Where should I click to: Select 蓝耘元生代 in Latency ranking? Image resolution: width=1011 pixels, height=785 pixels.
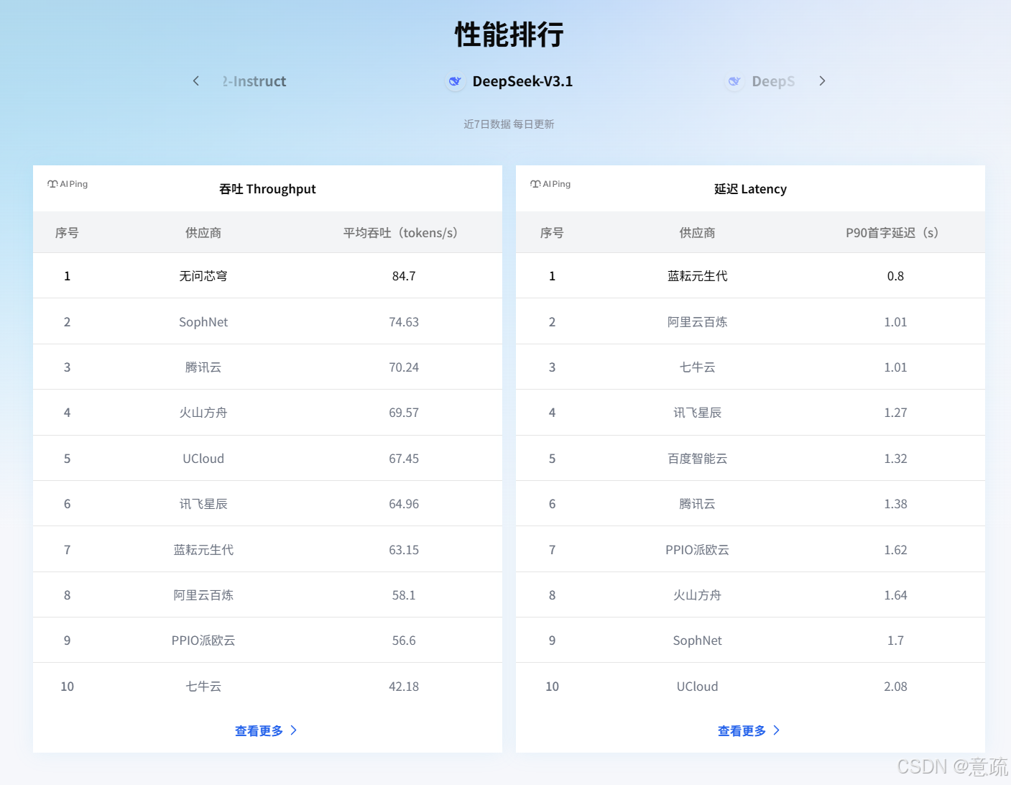(697, 276)
